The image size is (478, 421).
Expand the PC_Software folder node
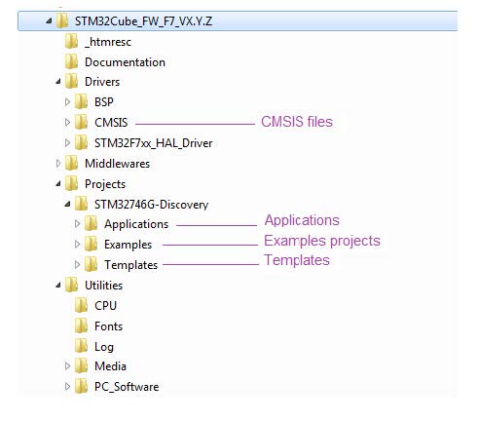(x=67, y=387)
